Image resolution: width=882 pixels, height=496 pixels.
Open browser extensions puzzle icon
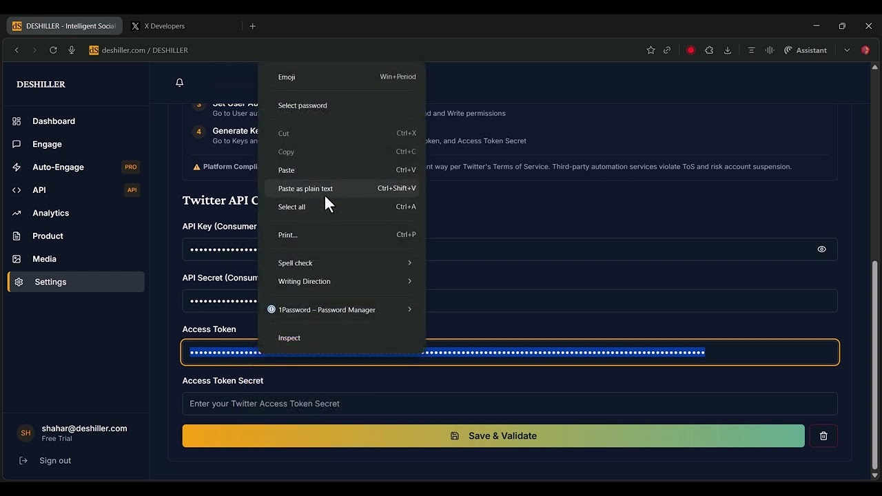click(x=709, y=50)
